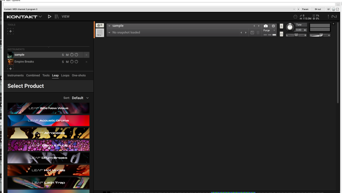342x193 pixels.
Task: Remove Empire Breaks instrument with X
Action: tap(87, 62)
